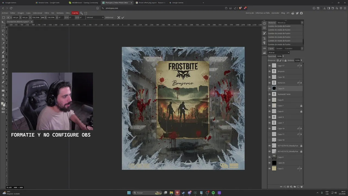The height and width of the screenshot is (196, 348).
Task: Open the blend mode dropdown Aclarar
Action: point(279,52)
